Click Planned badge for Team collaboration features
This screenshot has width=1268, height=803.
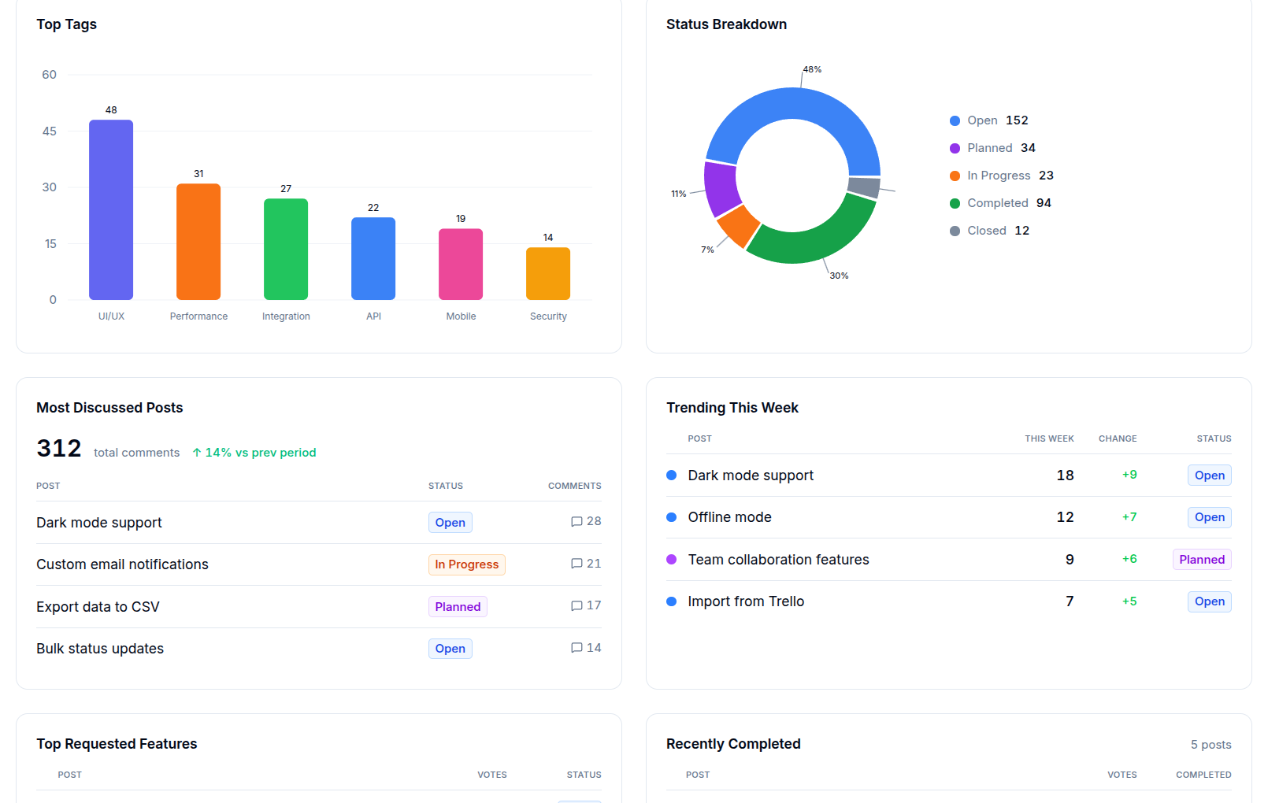tap(1202, 560)
